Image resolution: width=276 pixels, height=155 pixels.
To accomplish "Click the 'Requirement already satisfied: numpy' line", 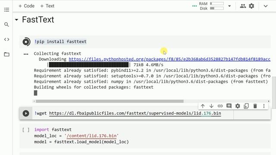I will 151,81.
